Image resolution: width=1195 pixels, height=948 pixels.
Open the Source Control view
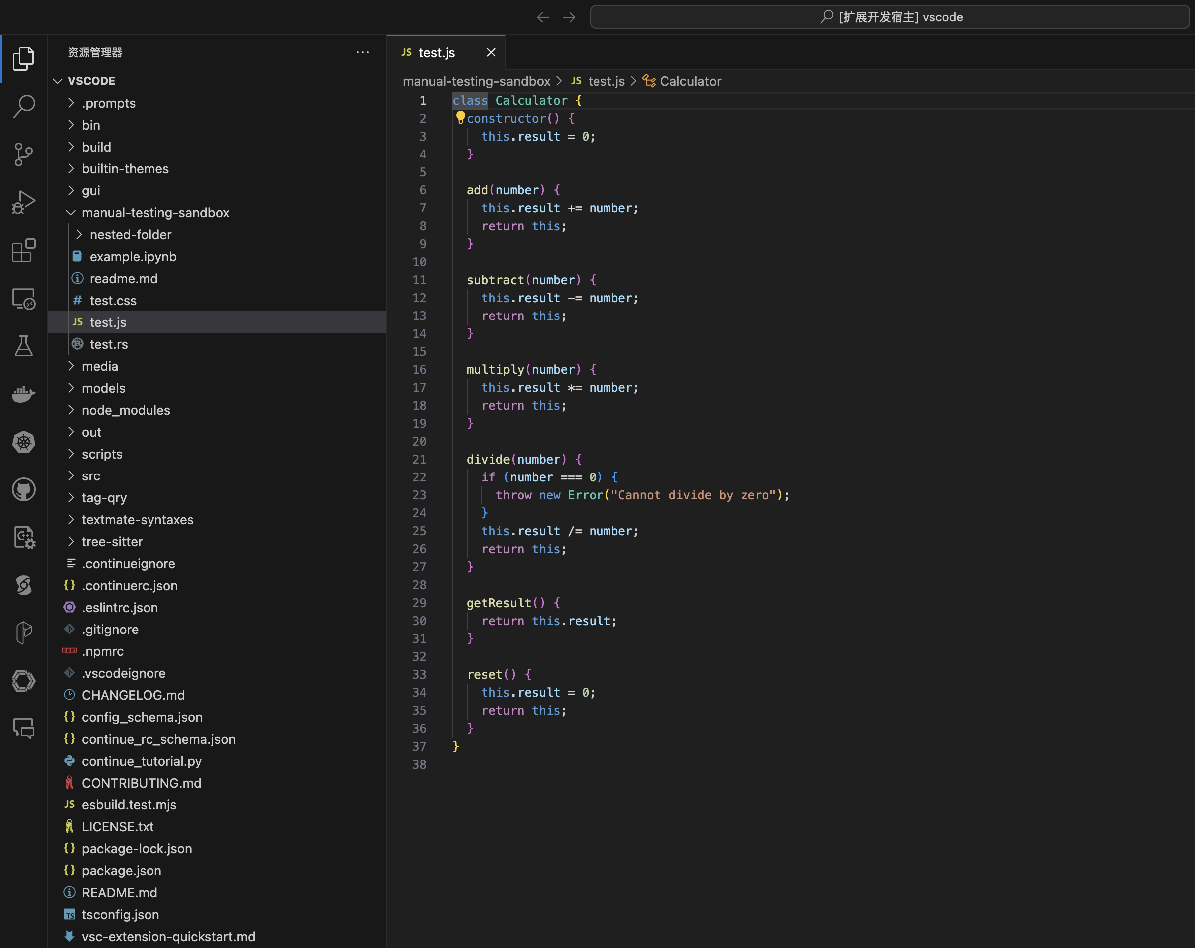23,154
